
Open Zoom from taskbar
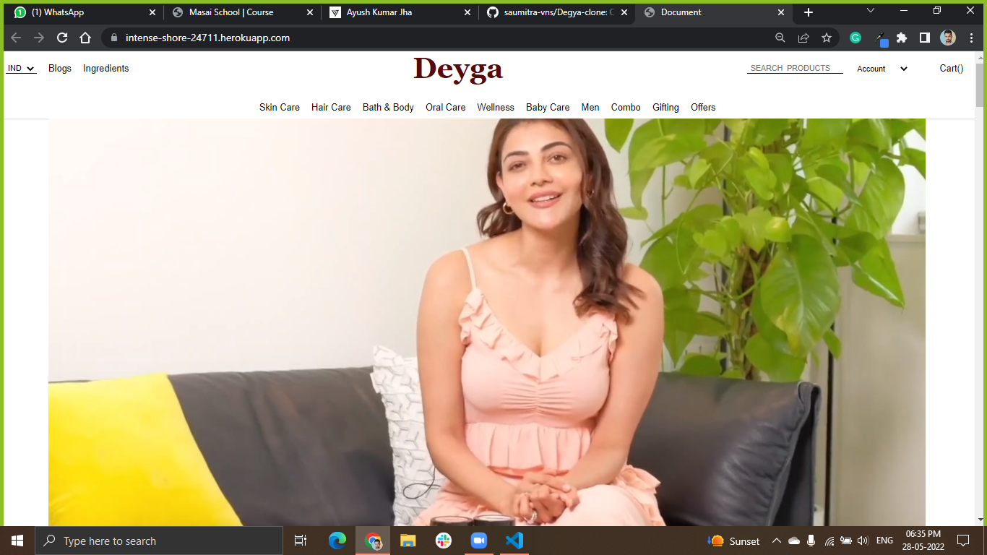click(x=479, y=541)
